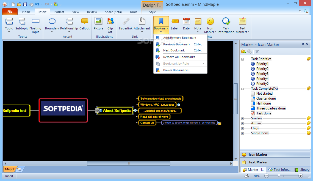Pin the Marker panel

tap(303, 44)
